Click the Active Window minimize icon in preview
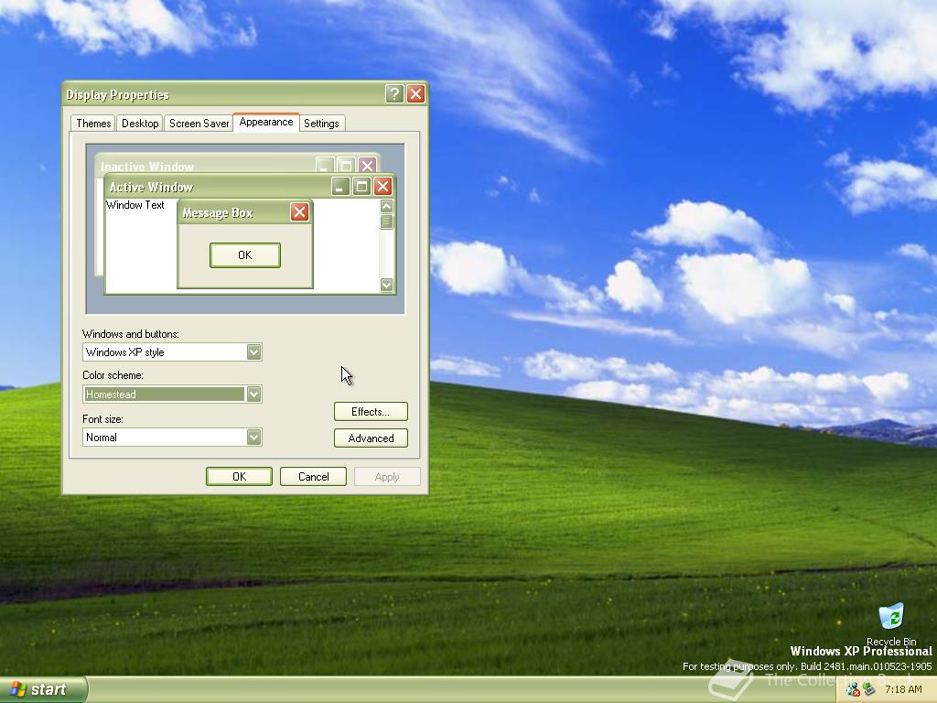 pos(340,187)
